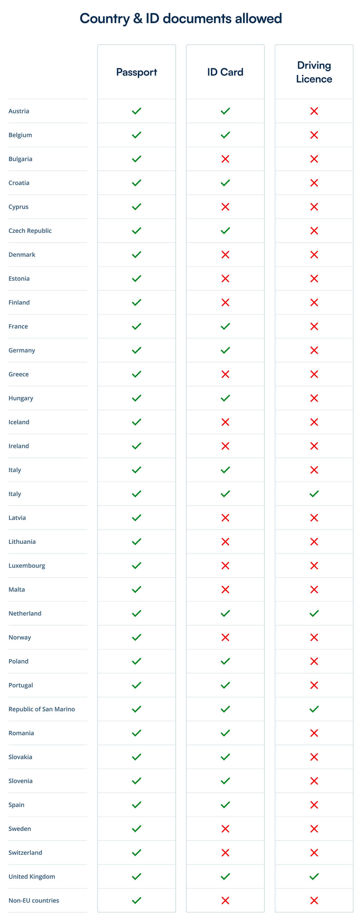
Task: Select the ID Card column header
Action: (x=225, y=72)
